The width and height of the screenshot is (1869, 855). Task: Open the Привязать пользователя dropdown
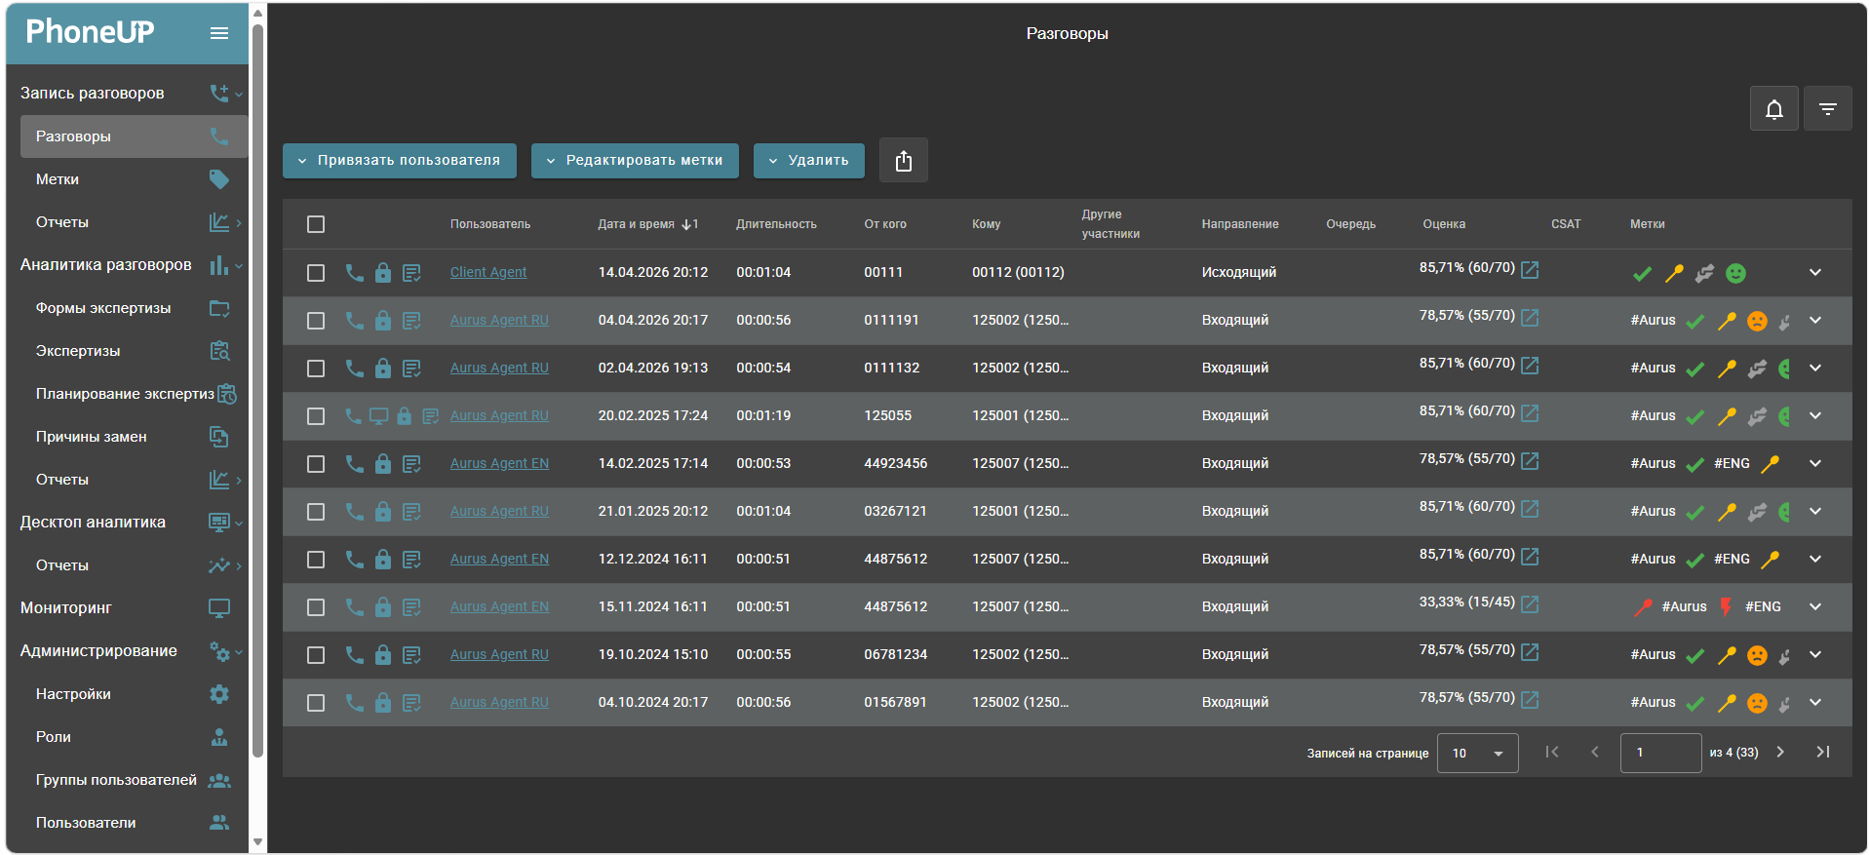click(x=400, y=161)
